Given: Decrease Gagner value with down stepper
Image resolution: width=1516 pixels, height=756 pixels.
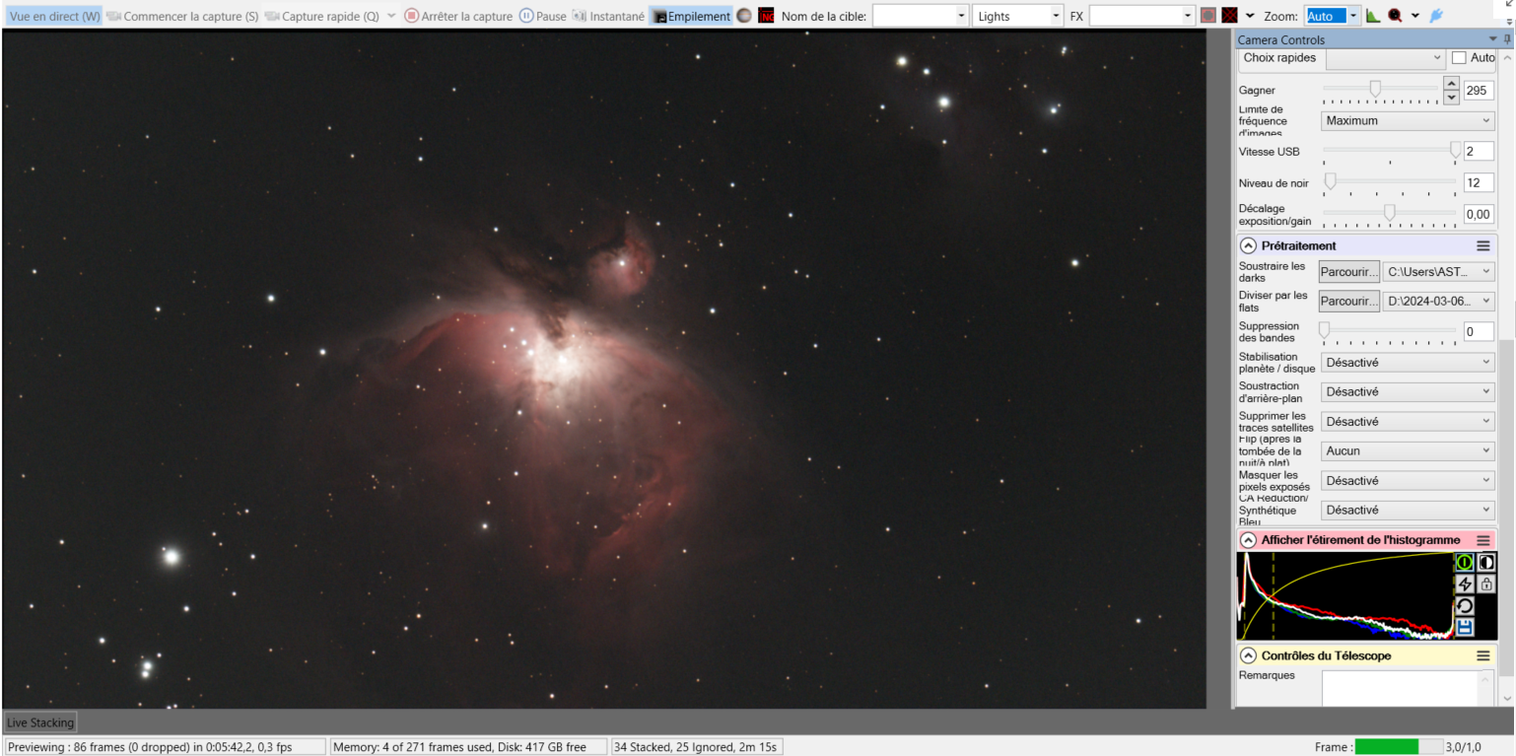Looking at the screenshot, I should [1451, 97].
